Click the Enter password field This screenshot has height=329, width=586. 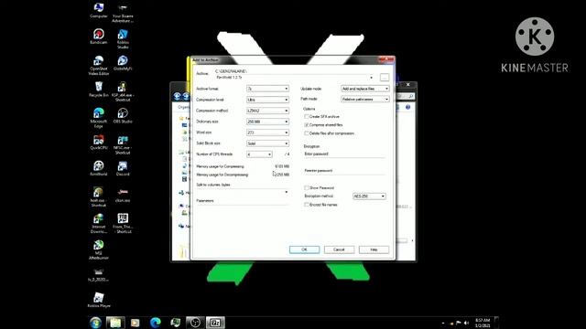pyautogui.click(x=344, y=154)
